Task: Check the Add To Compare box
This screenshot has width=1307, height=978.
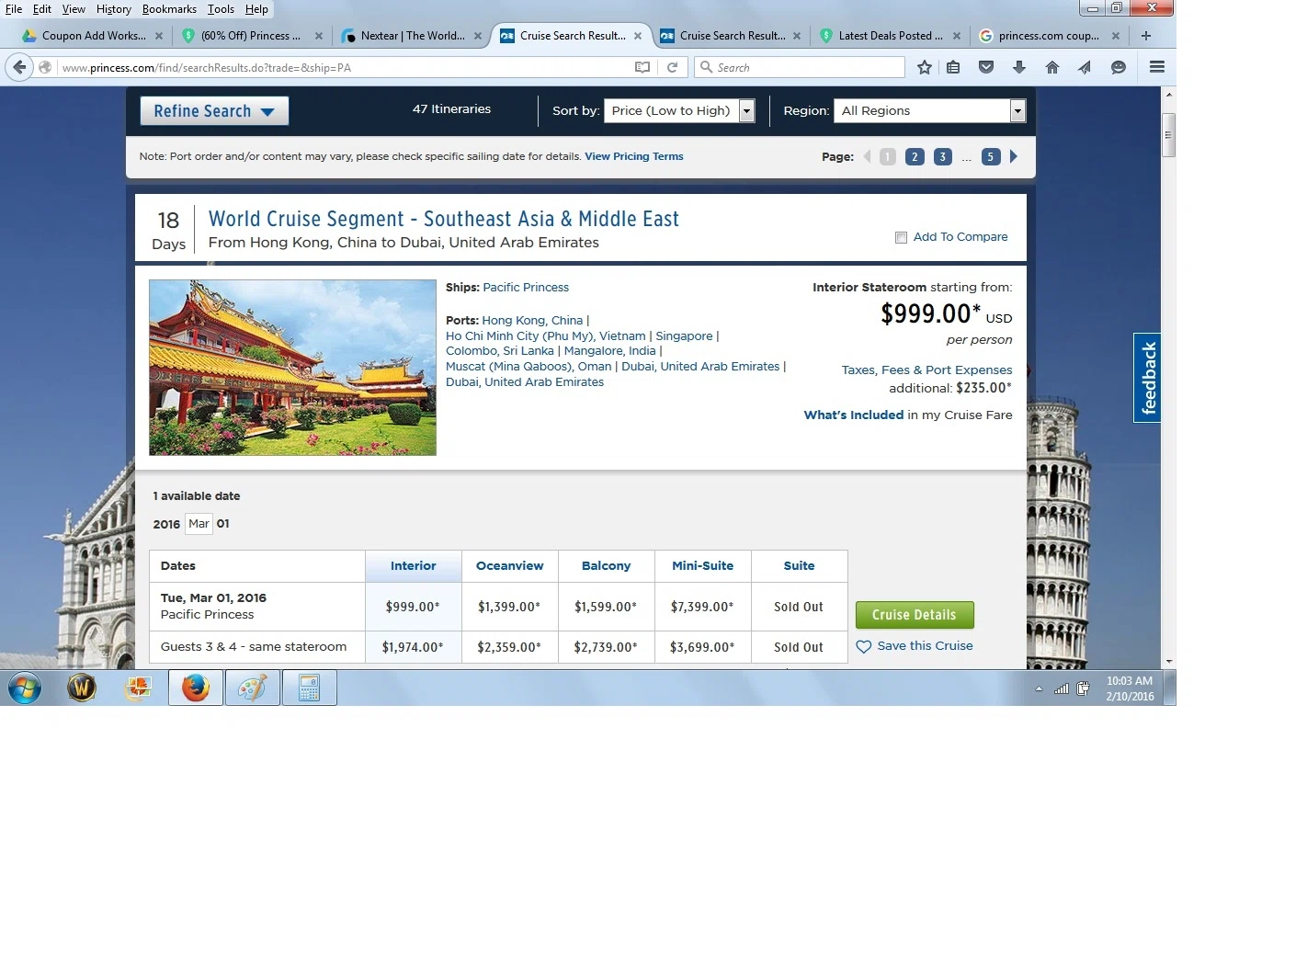Action: point(901,237)
